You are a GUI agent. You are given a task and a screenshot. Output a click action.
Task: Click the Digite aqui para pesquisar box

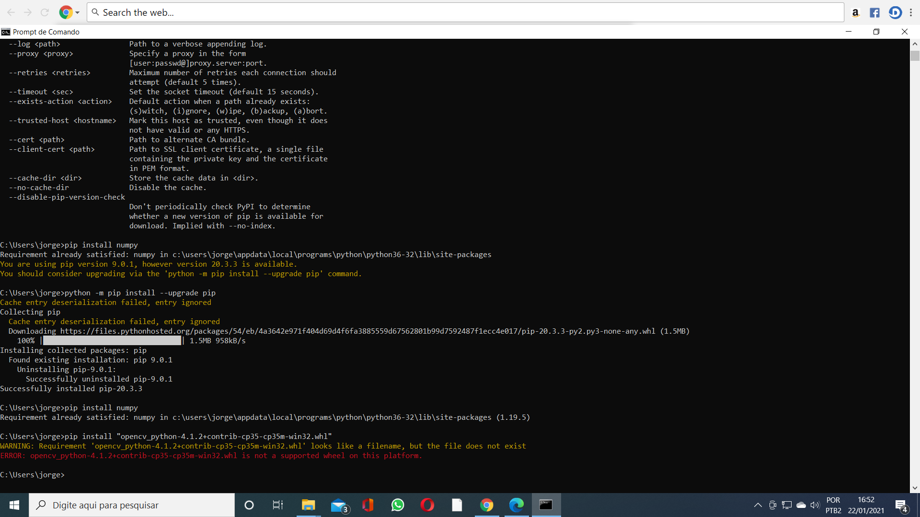click(x=132, y=505)
